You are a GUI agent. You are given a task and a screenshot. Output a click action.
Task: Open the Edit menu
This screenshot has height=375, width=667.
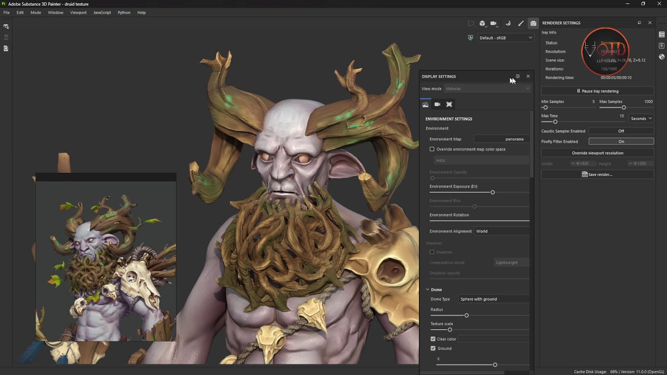pyautogui.click(x=20, y=12)
